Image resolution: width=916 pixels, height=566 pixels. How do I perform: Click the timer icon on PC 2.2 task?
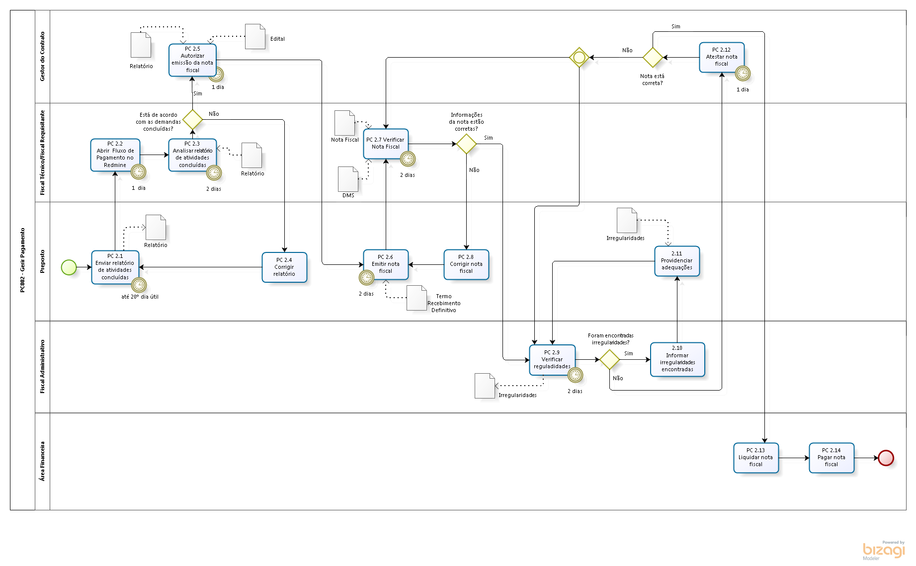pyautogui.click(x=138, y=172)
